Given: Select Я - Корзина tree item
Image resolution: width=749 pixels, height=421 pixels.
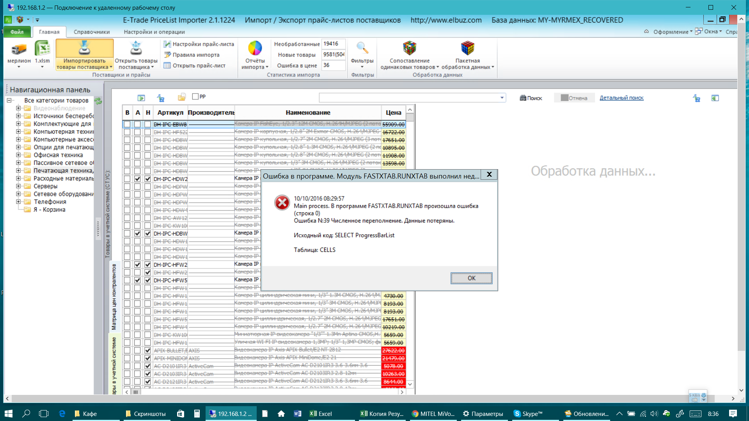Looking at the screenshot, I should pyautogui.click(x=50, y=209).
